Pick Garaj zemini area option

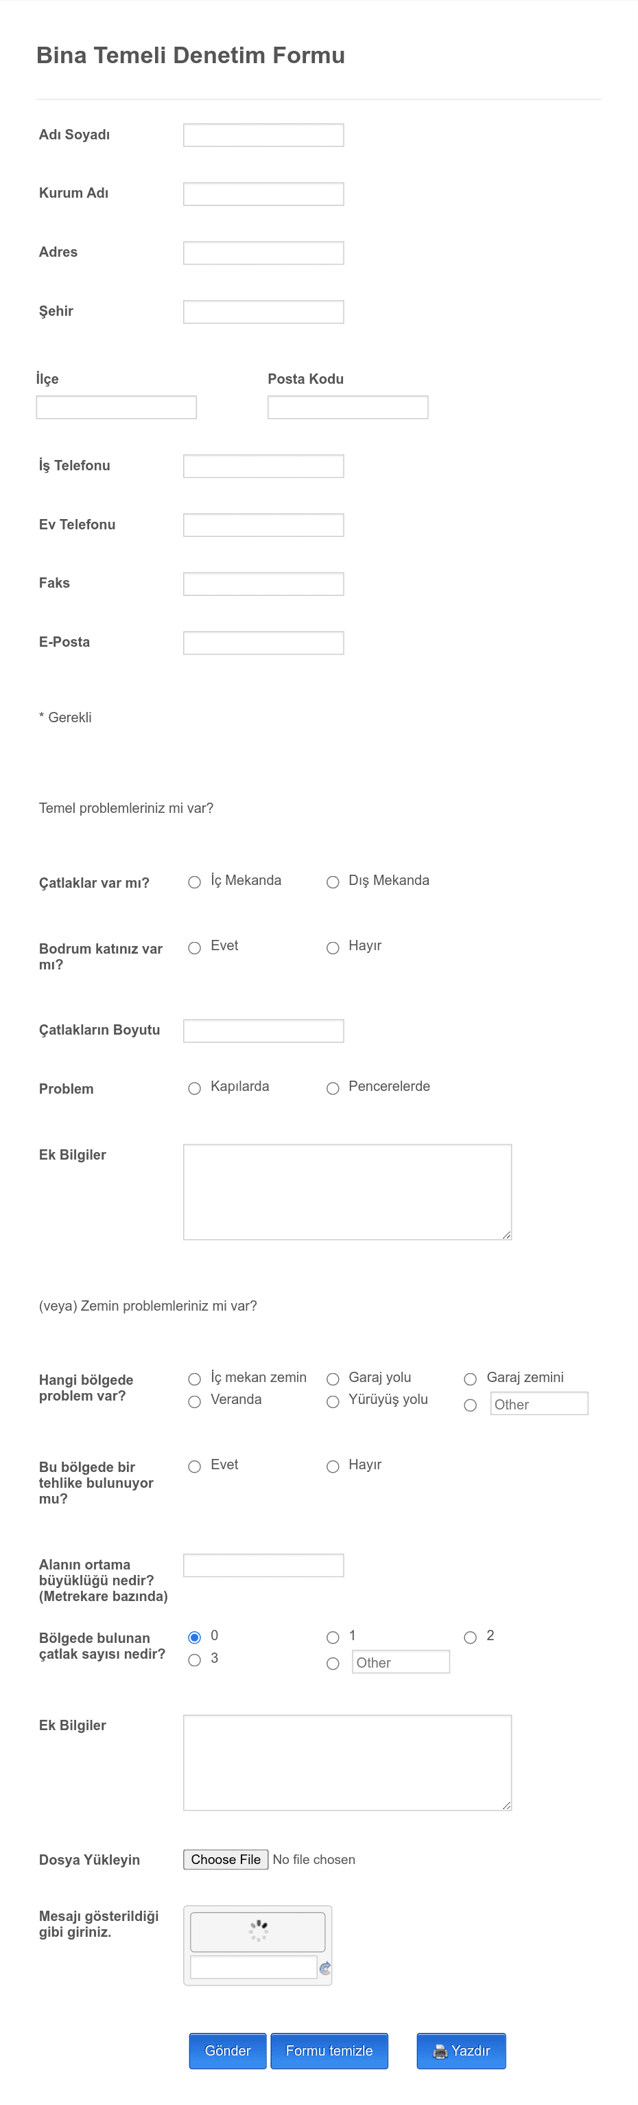471,1379
